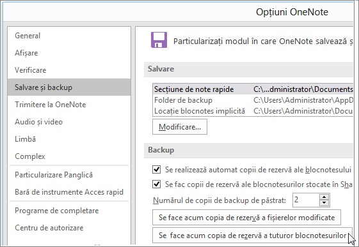The height and width of the screenshot is (247, 359).
Task: Select the Locație blocnotes implicită row
Action: point(253,111)
